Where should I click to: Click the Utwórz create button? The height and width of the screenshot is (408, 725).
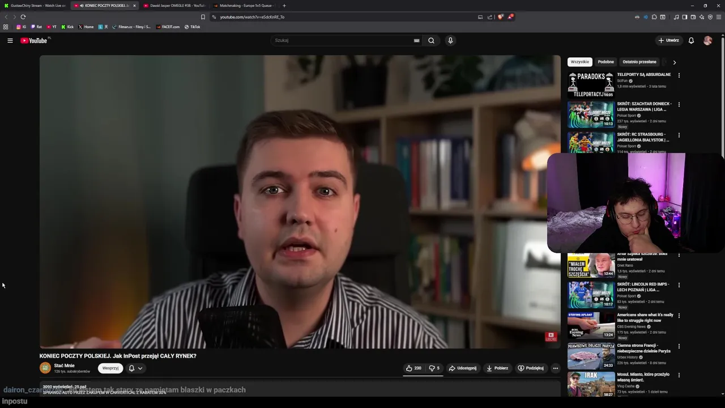coord(668,40)
